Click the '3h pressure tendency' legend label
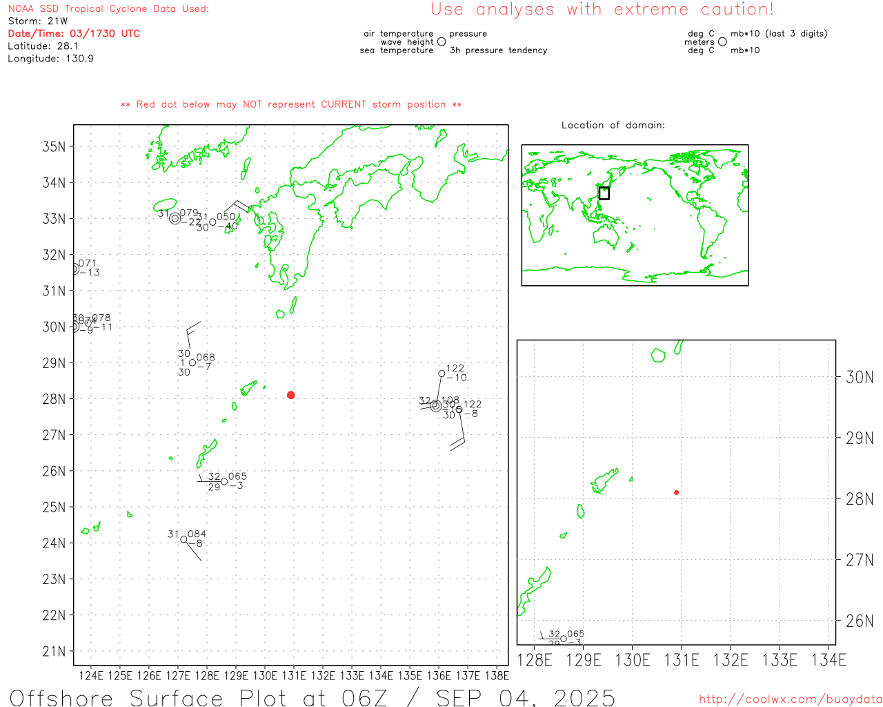The image size is (883, 707). (498, 50)
